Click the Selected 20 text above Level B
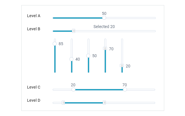 click(x=104, y=27)
